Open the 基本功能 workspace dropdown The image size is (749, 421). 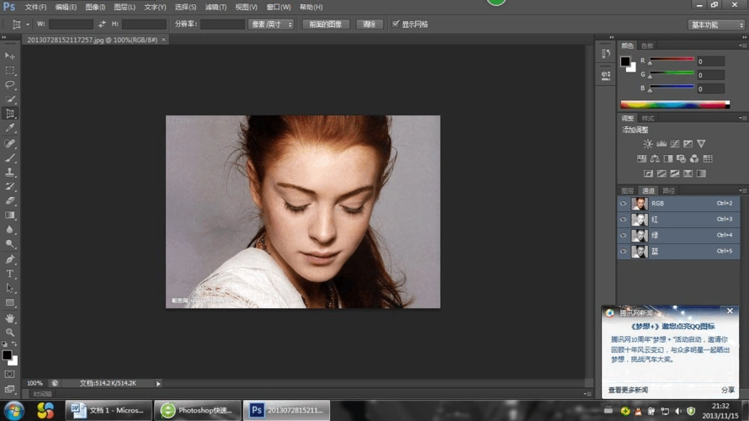[716, 25]
